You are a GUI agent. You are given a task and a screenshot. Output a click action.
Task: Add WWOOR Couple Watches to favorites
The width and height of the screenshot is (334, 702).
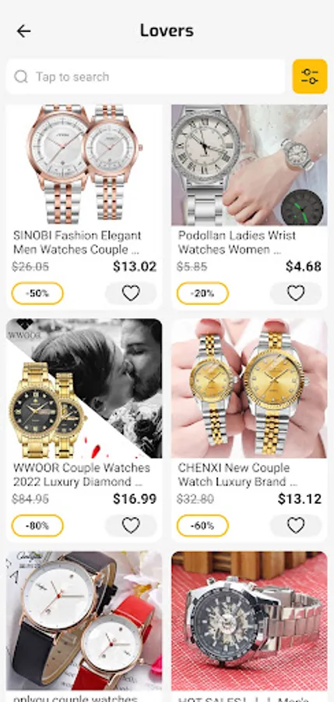tap(131, 526)
